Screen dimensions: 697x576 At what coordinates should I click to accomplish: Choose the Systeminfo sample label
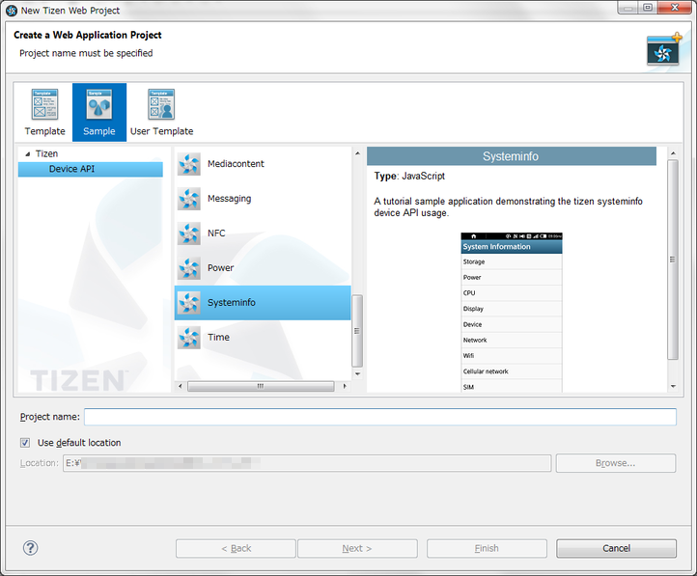[232, 302]
